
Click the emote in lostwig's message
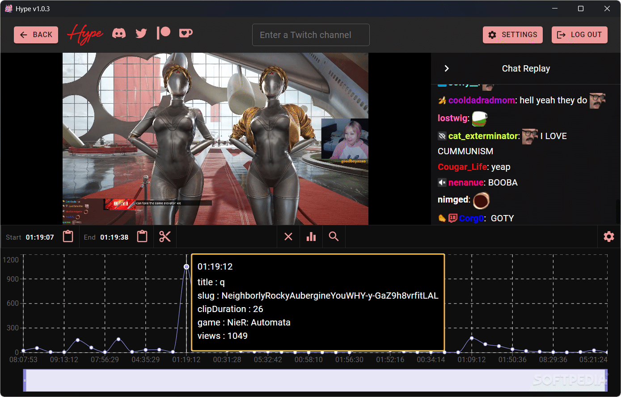coord(479,118)
